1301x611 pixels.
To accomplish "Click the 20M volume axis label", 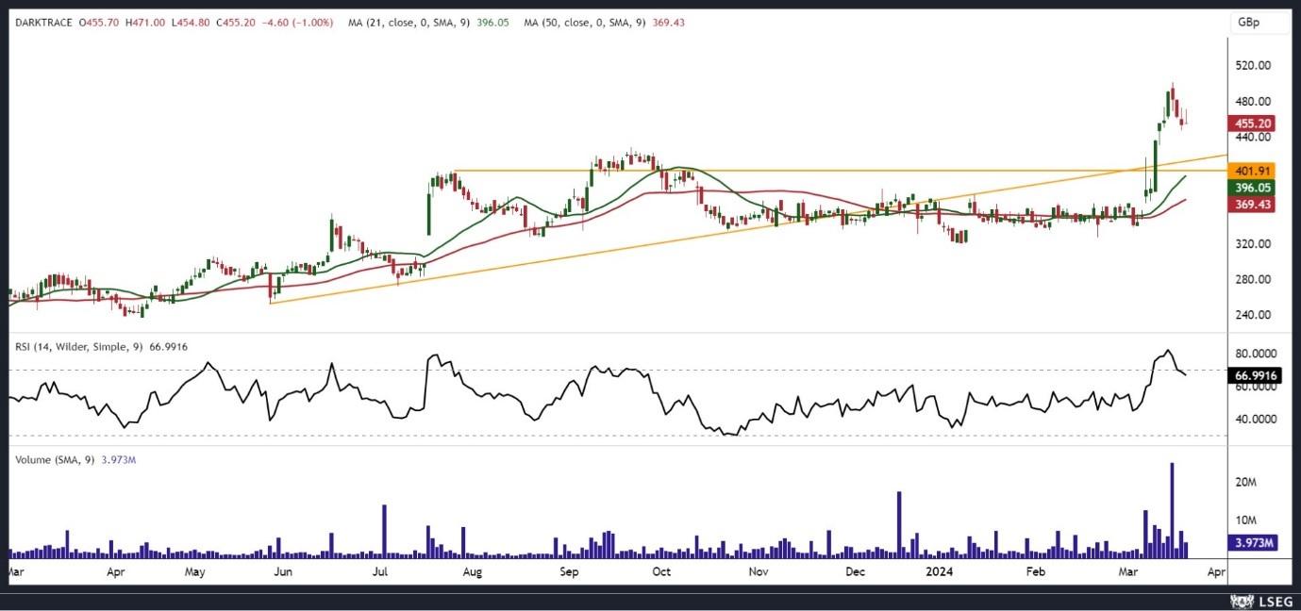I will point(1245,483).
